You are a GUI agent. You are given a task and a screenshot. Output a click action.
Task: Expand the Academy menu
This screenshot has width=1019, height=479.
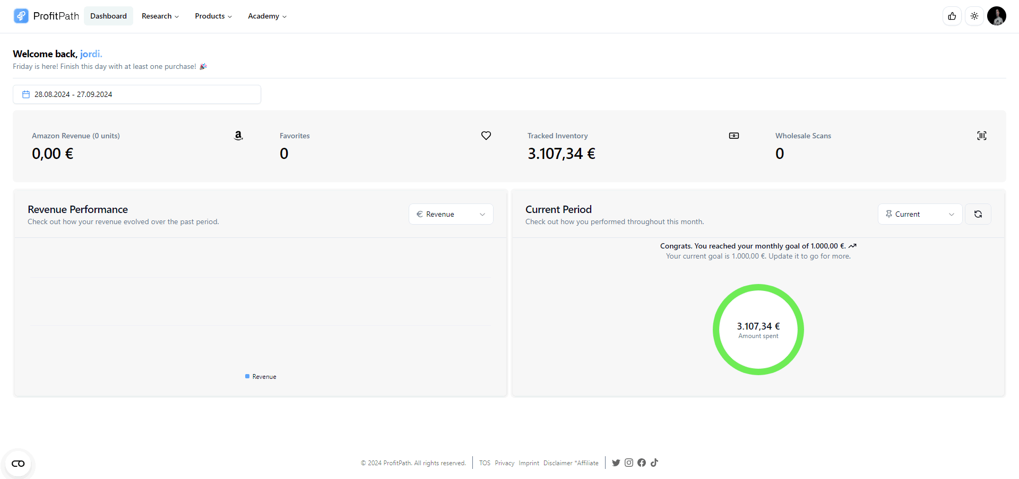[267, 16]
